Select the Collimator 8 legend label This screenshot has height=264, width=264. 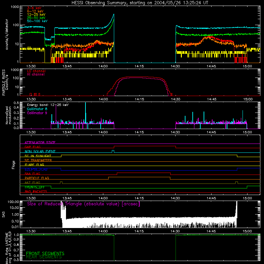pos(37,109)
